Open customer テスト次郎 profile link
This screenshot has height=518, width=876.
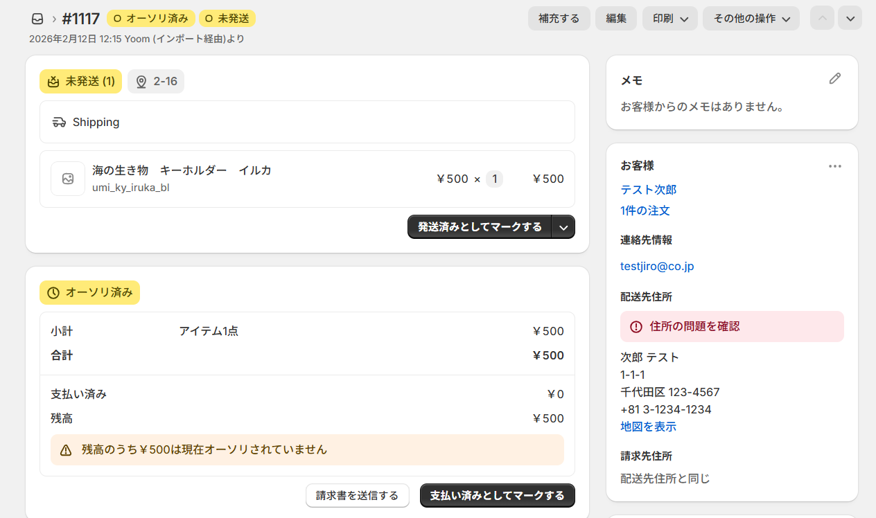(x=648, y=190)
